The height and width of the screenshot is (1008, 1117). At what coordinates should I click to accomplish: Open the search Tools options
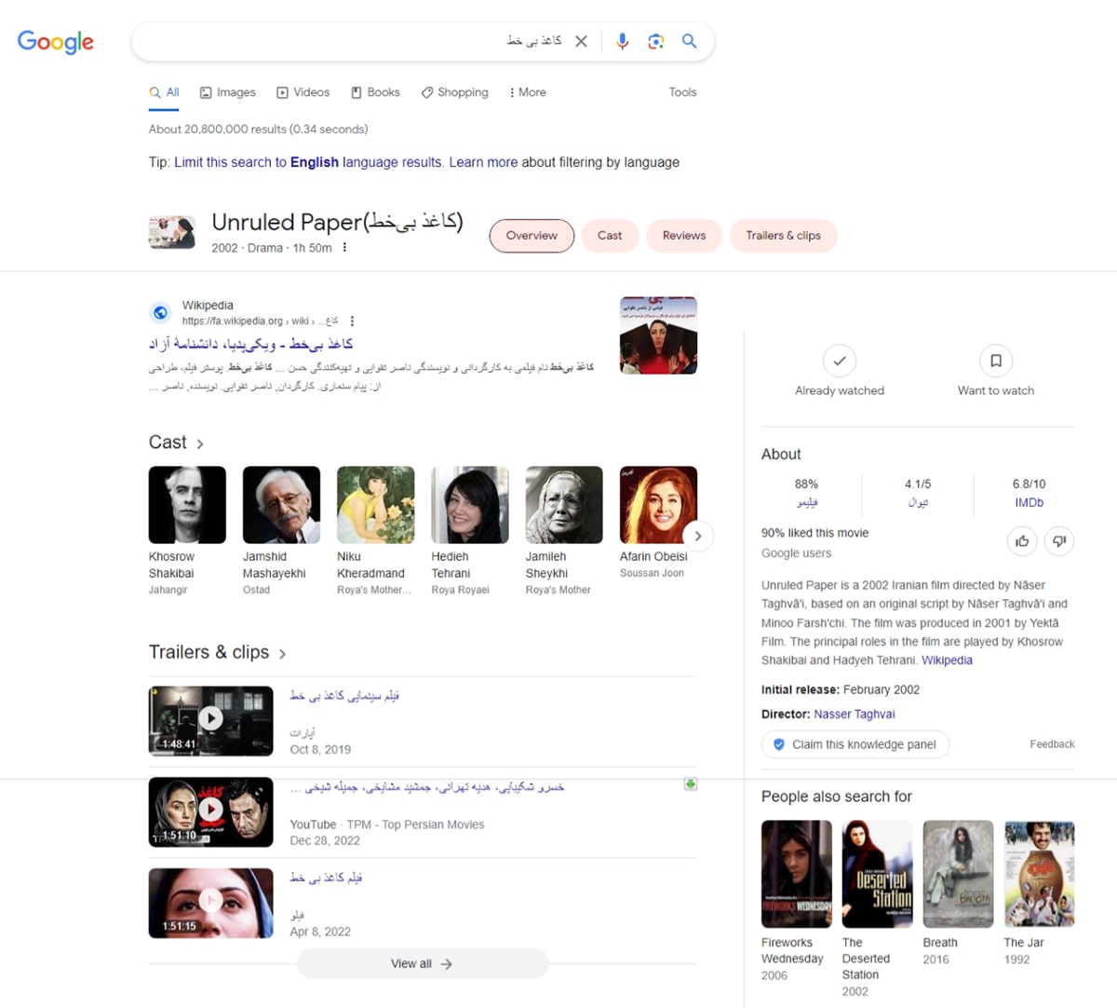682,92
